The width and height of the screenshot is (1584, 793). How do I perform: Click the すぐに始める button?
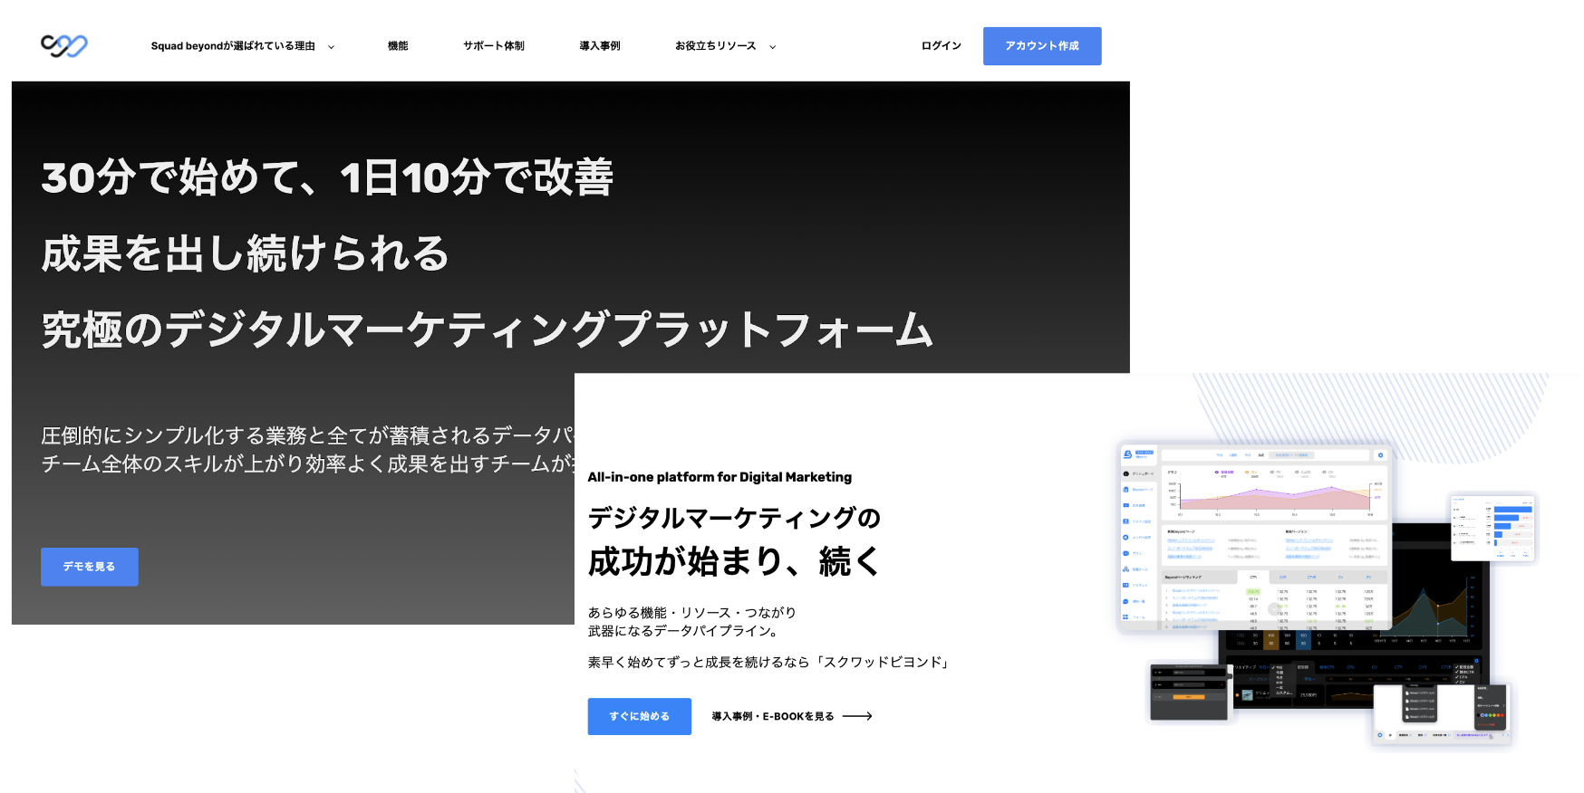[x=640, y=716]
